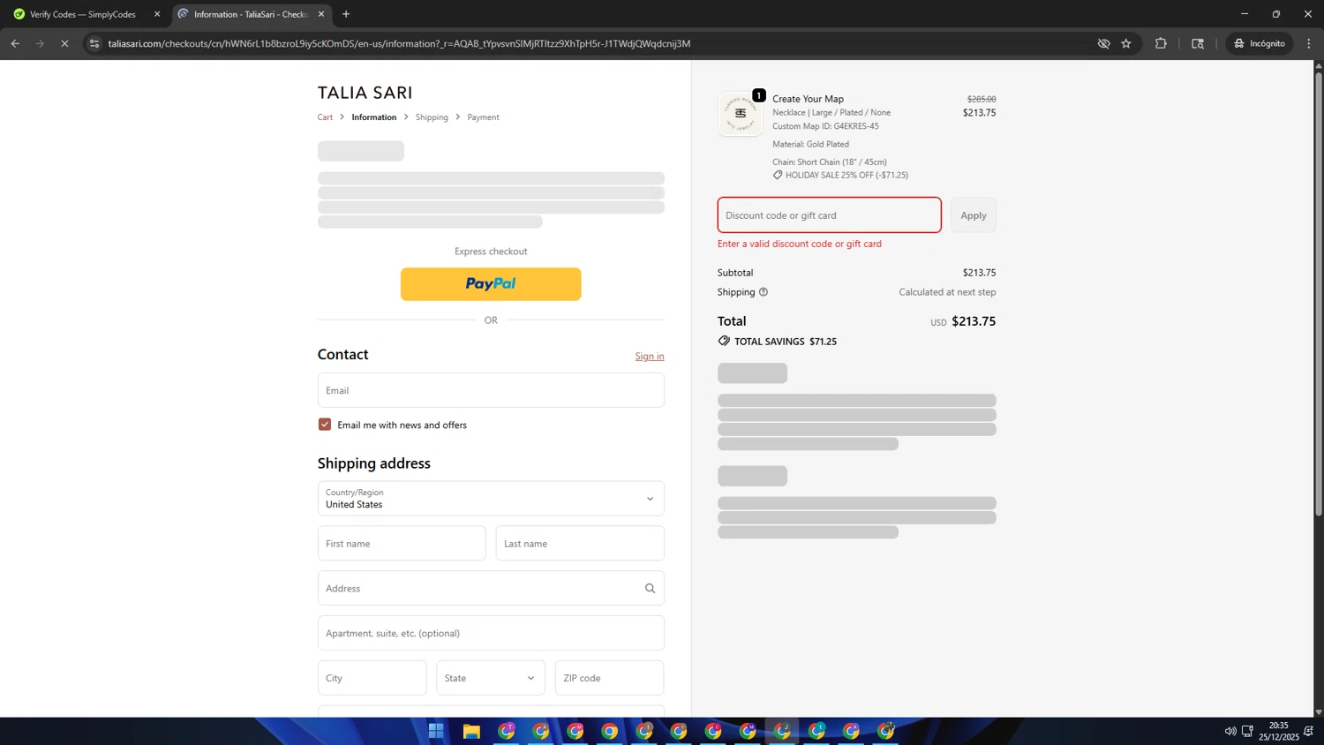Go back using the browser back arrow
This screenshot has width=1324, height=745.
[x=15, y=43]
